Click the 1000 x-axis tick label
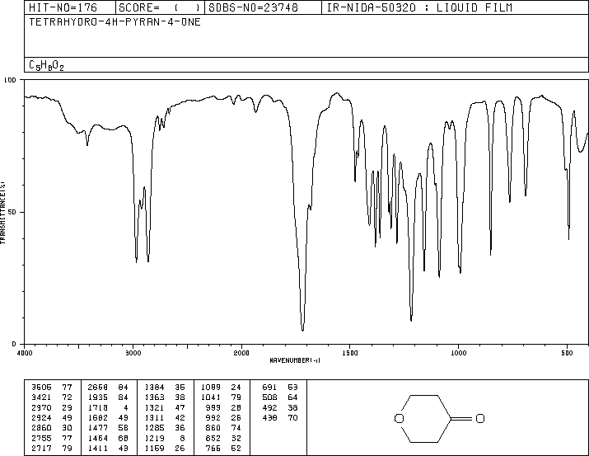The height and width of the screenshot is (456, 589). 459,353
